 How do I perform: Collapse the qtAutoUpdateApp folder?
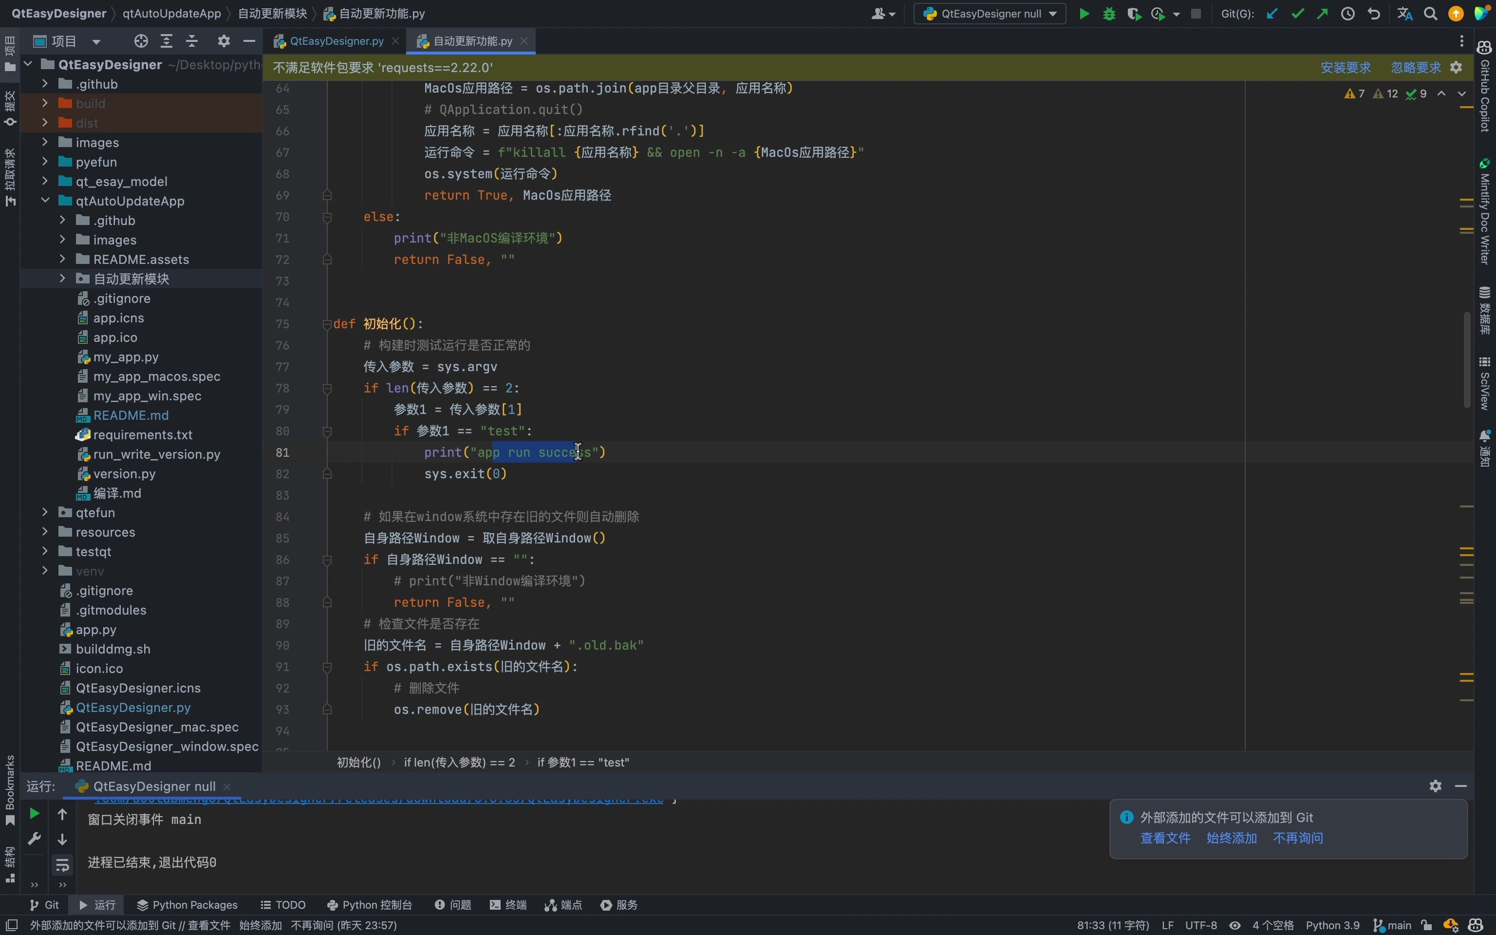point(45,201)
